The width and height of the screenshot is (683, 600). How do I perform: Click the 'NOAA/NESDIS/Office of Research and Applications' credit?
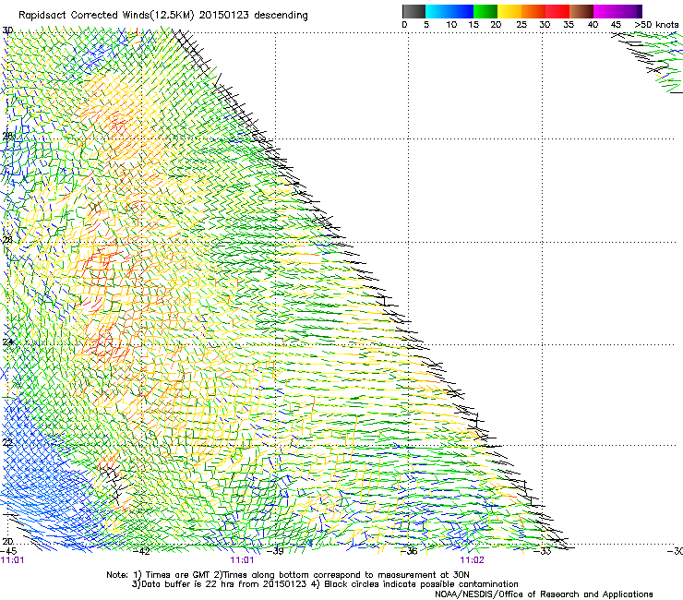(x=544, y=594)
